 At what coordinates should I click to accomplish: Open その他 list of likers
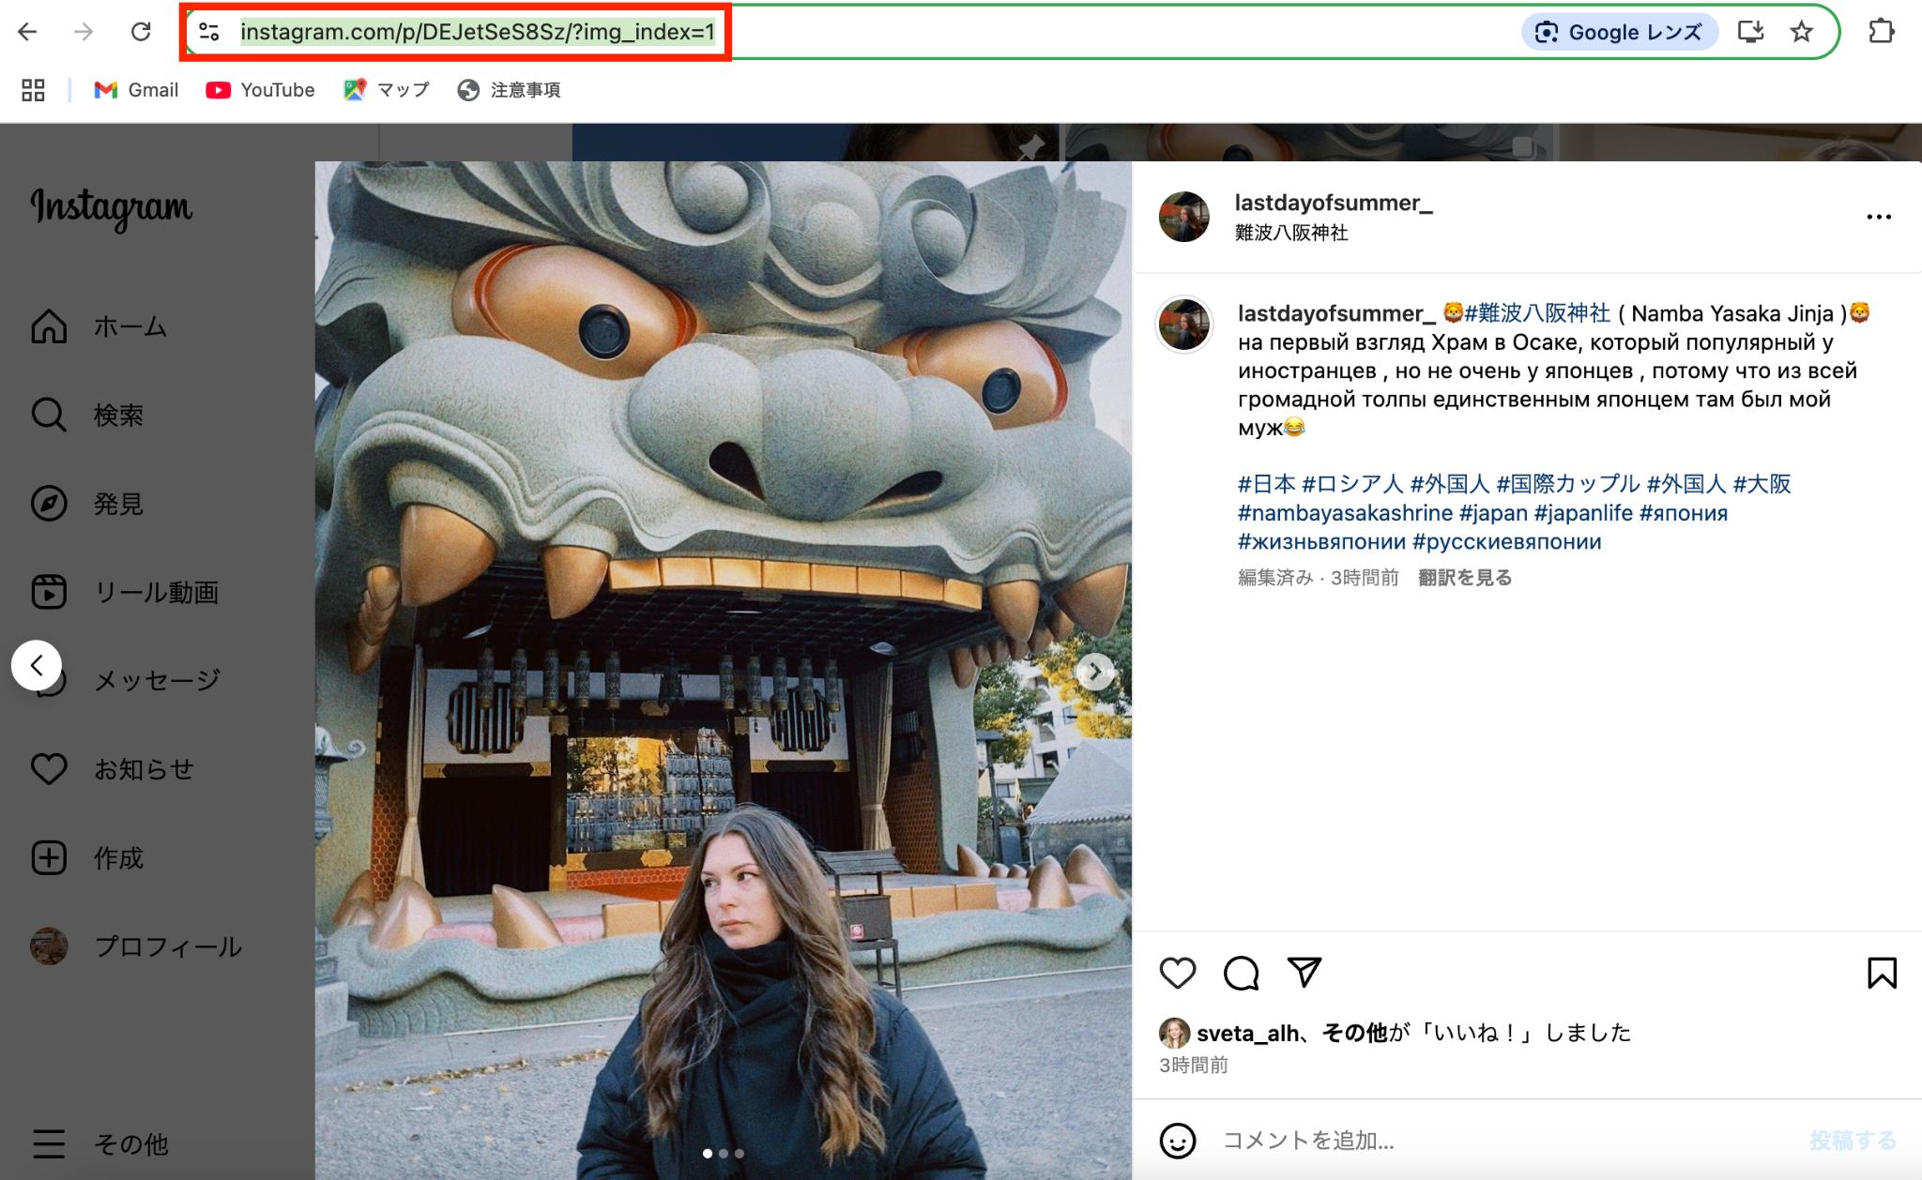pos(1354,1033)
